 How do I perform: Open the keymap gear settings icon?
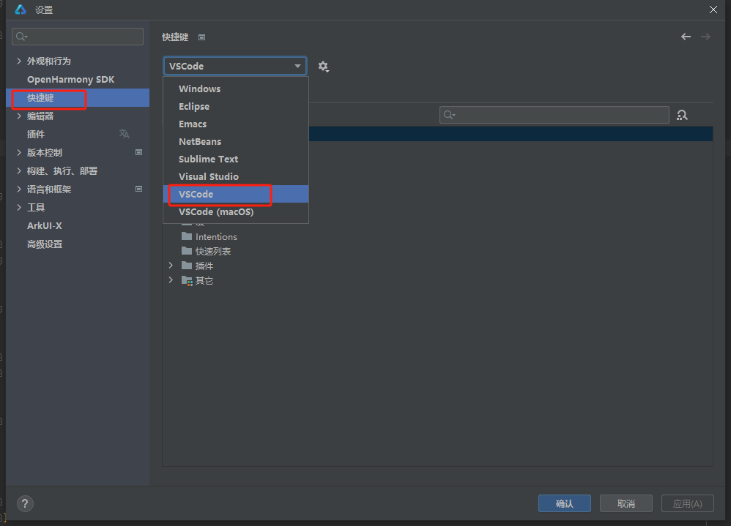323,67
